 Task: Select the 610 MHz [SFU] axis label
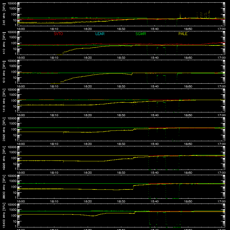click(4, 72)
